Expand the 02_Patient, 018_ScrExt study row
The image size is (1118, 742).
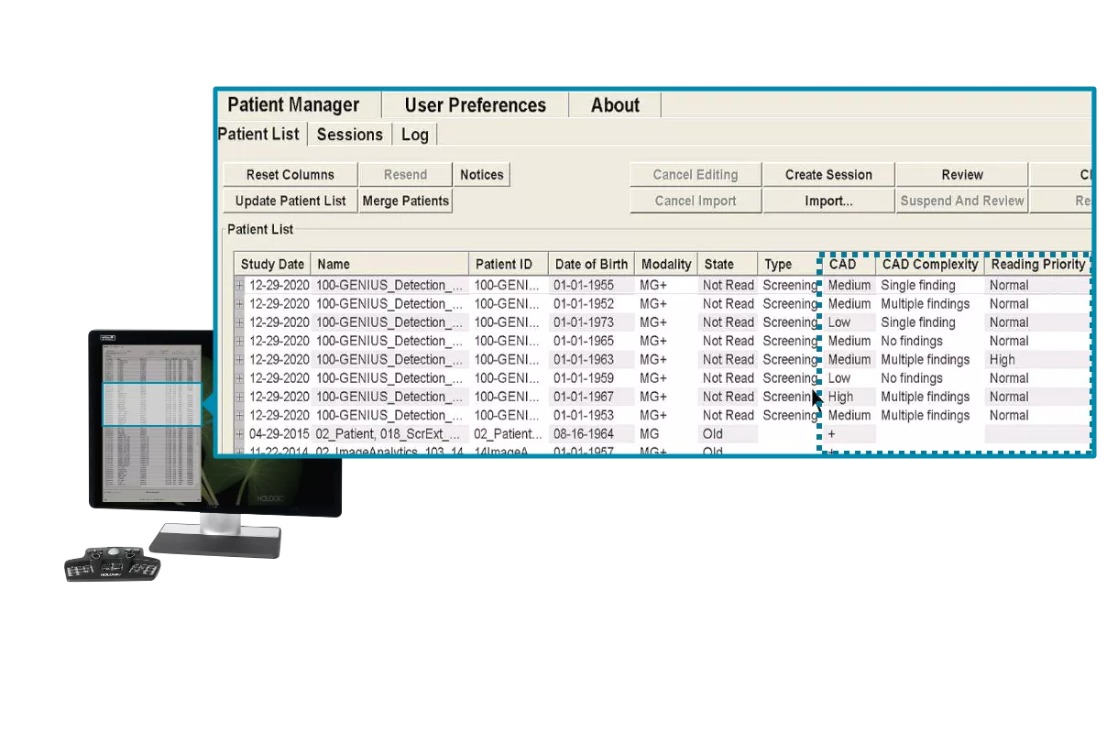(x=238, y=433)
